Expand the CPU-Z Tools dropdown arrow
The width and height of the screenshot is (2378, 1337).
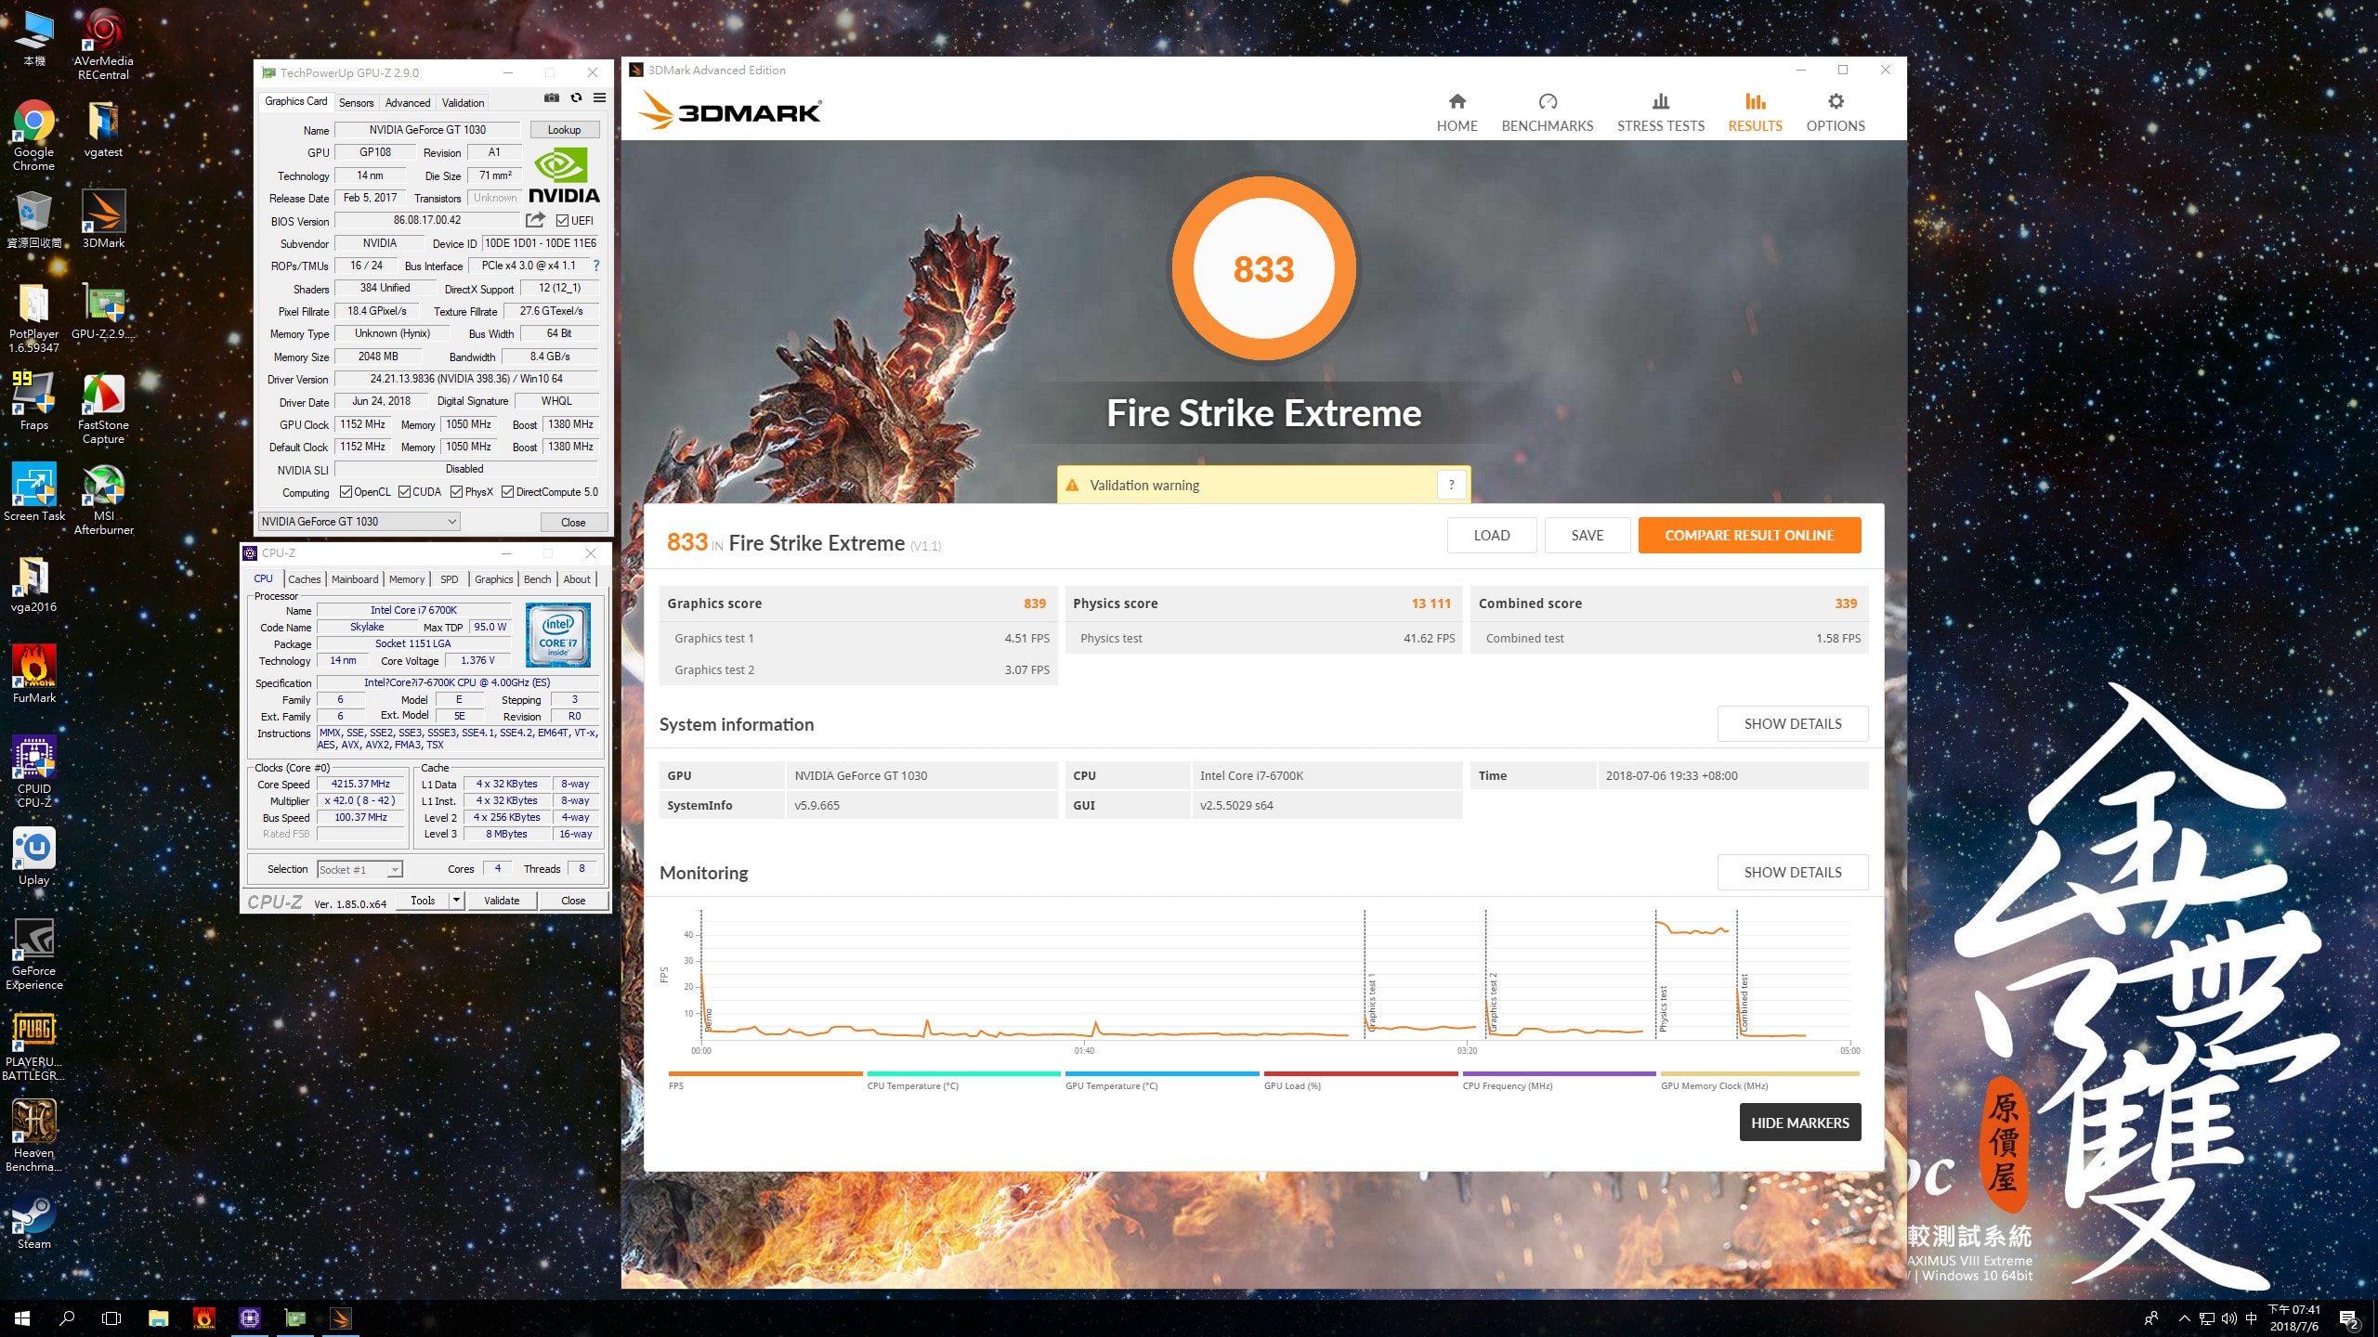tap(456, 901)
